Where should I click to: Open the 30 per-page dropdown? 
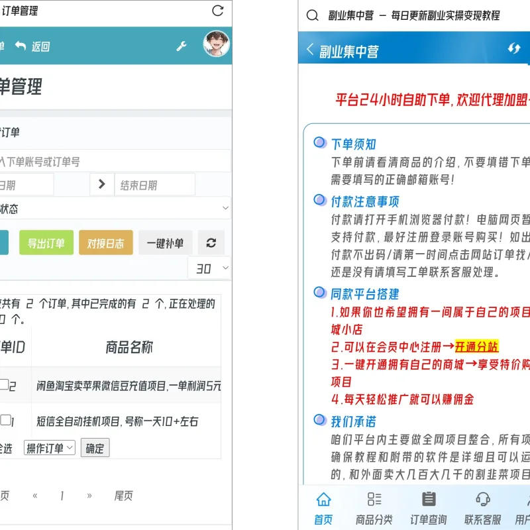pyautogui.click(x=209, y=268)
